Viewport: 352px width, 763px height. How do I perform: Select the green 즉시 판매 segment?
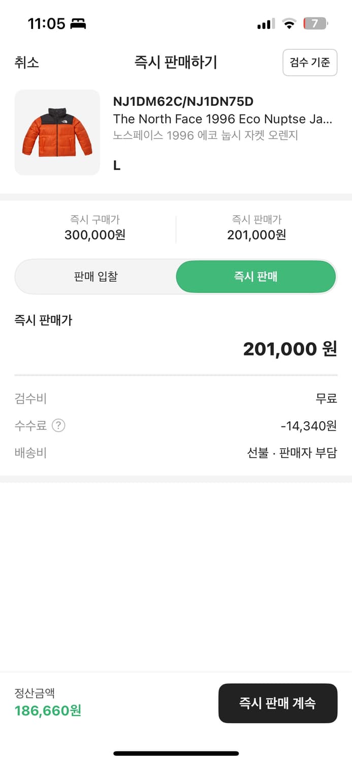tap(255, 276)
